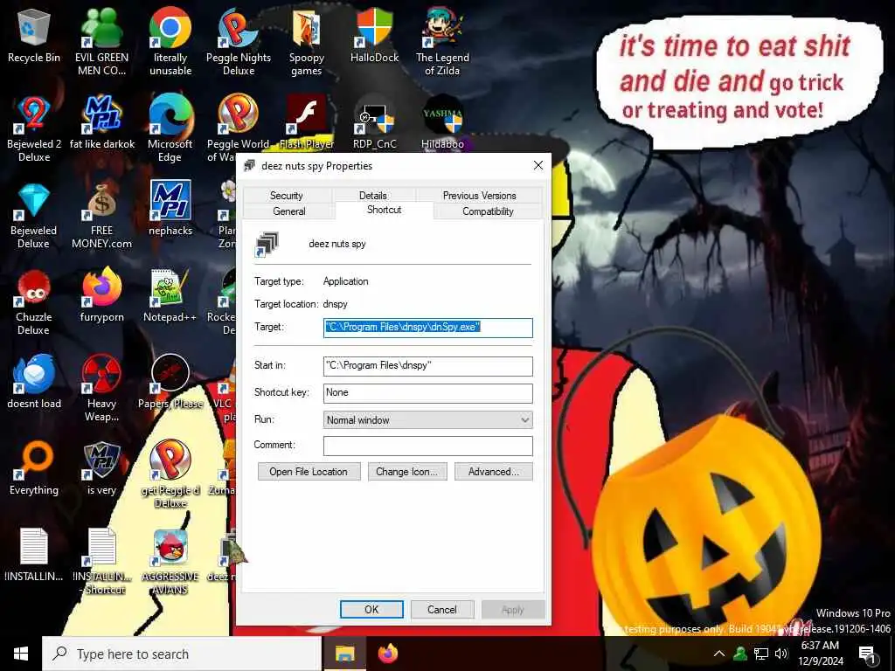Select the Bejeweled Deluxe diamond icon
This screenshot has width=895, height=671.
pos(34,216)
